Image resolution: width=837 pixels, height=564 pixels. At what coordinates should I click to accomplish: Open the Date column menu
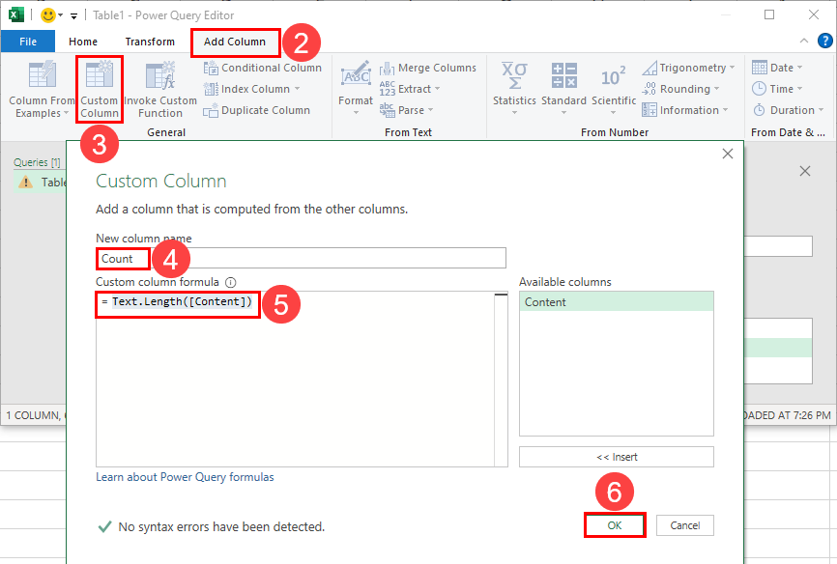[777, 68]
